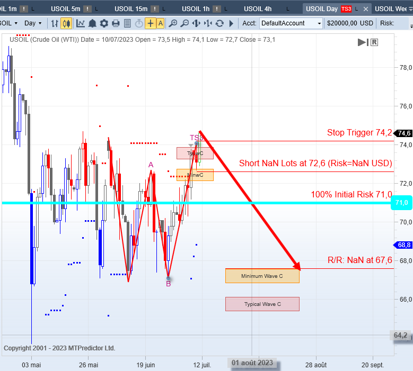Click the blue 68,8 price marker
Image resolution: width=413 pixels, height=371 pixels.
click(402, 245)
